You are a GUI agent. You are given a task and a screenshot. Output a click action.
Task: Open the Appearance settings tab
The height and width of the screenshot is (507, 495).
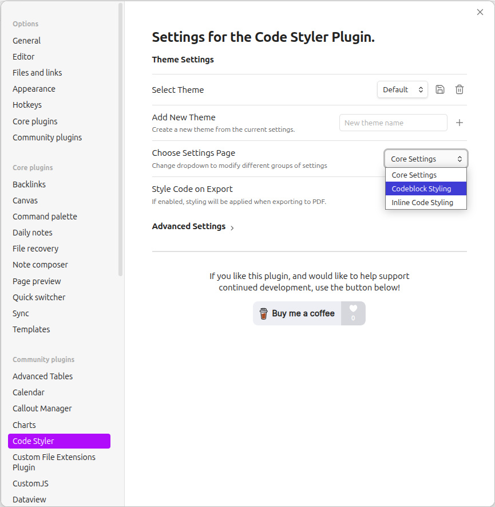(x=34, y=89)
